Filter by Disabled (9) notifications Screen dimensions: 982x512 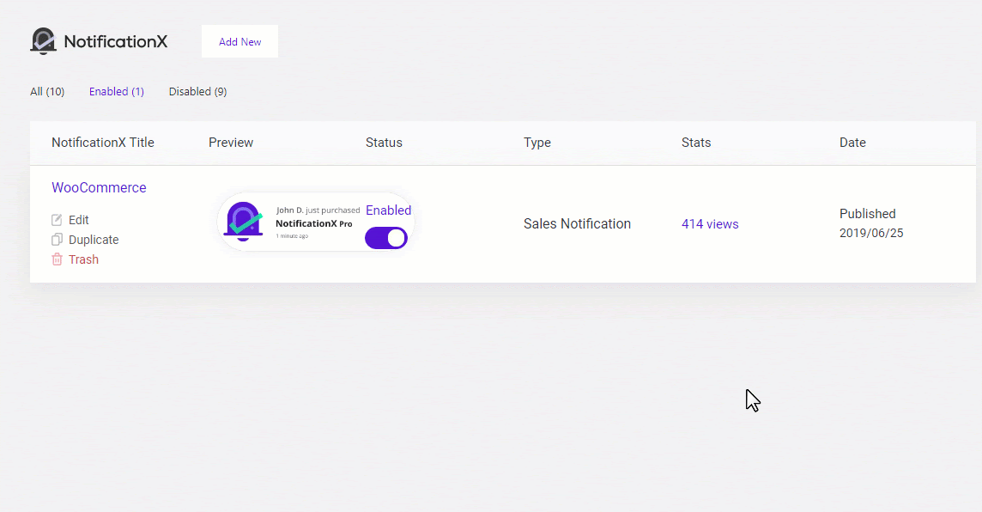point(198,92)
